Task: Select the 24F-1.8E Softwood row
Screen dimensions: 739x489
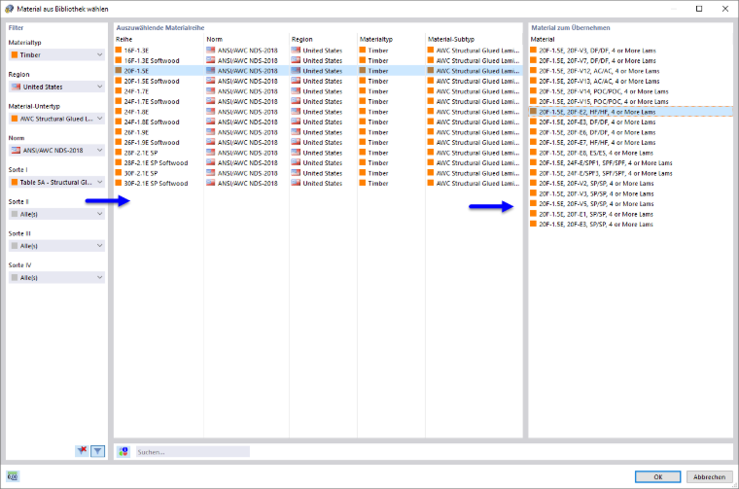Action: click(x=319, y=122)
